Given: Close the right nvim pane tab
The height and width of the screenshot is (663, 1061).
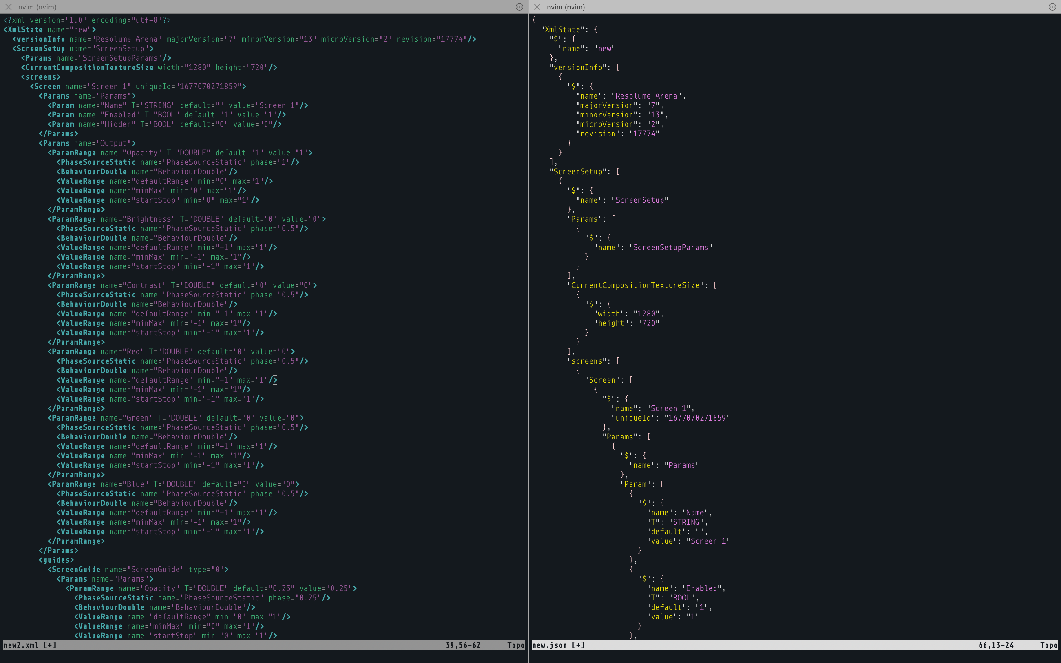Looking at the screenshot, I should tap(537, 7).
